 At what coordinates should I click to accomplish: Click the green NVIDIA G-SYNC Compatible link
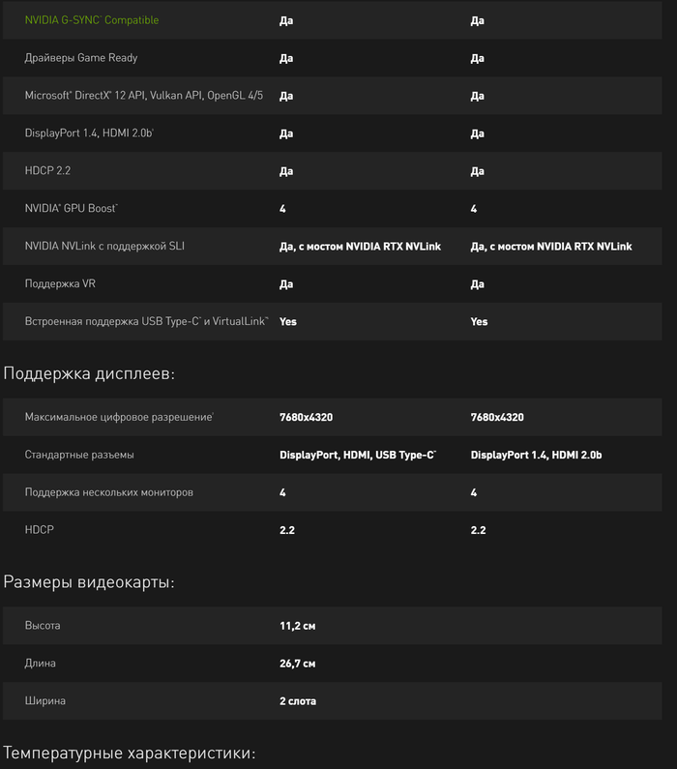coord(92,20)
